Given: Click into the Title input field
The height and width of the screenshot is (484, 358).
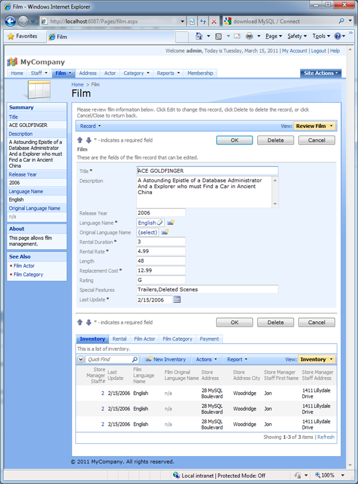Looking at the screenshot, I should [x=207, y=171].
